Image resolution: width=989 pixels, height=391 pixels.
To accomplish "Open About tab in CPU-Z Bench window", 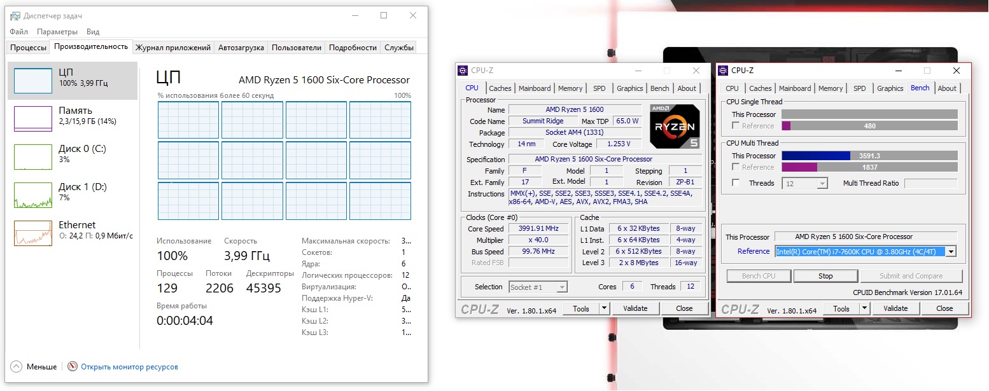I will coord(947,88).
